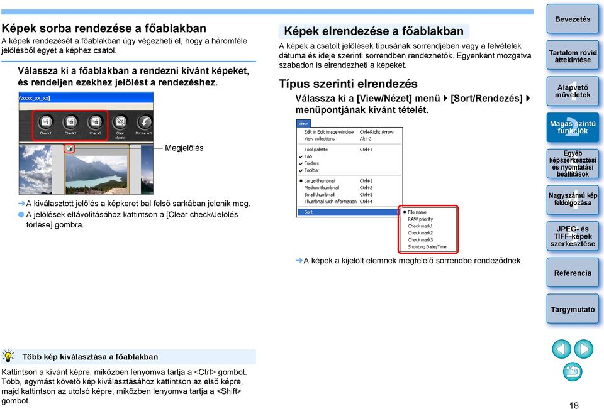Go to the next page arrow
The image size is (604, 409).
coord(584,349)
